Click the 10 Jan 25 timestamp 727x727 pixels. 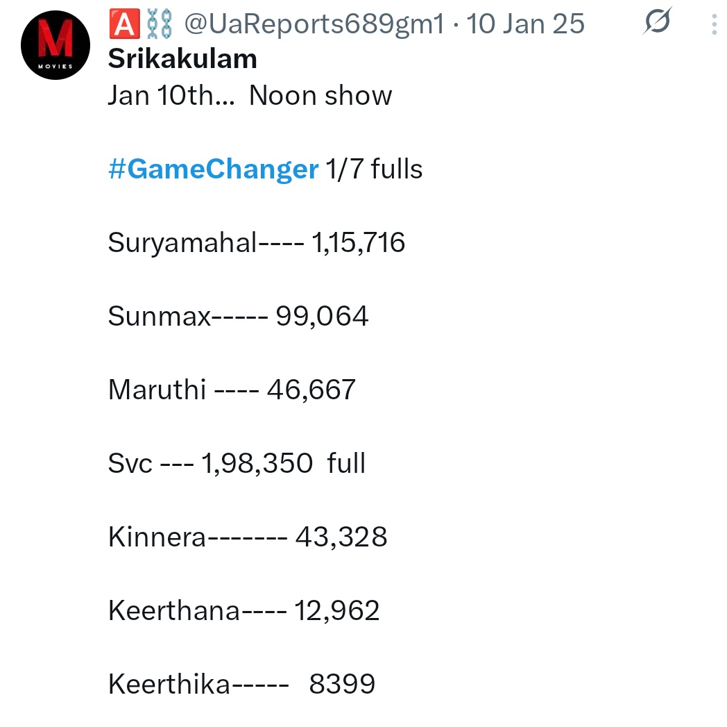[525, 24]
